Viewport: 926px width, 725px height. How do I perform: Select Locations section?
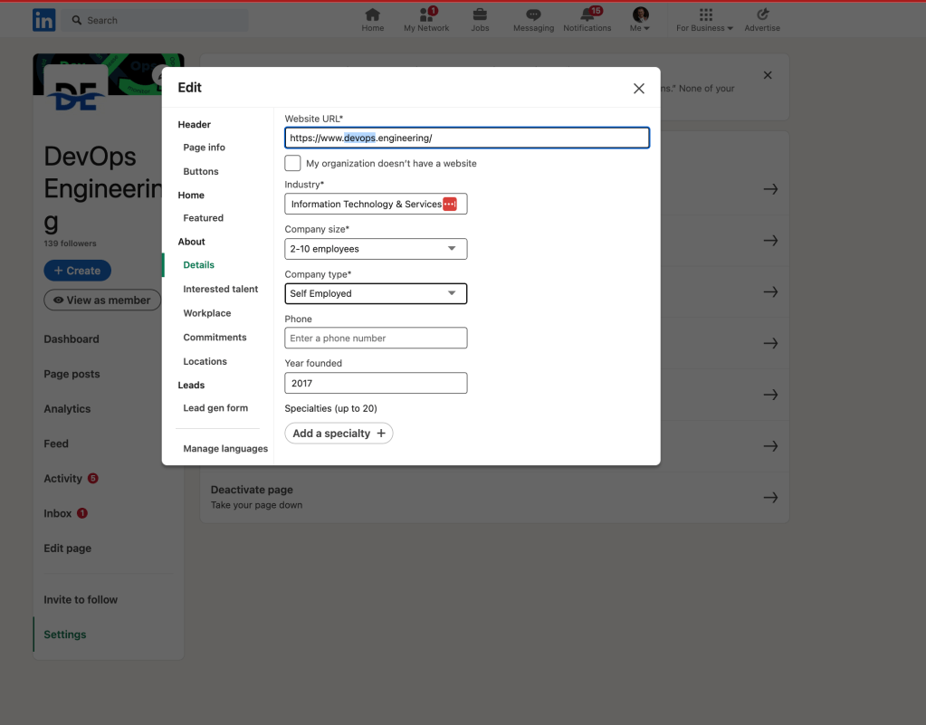click(x=205, y=361)
